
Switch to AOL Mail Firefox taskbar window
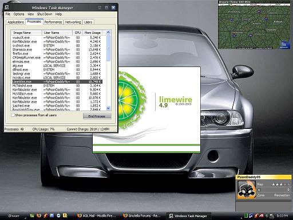pos(97,215)
